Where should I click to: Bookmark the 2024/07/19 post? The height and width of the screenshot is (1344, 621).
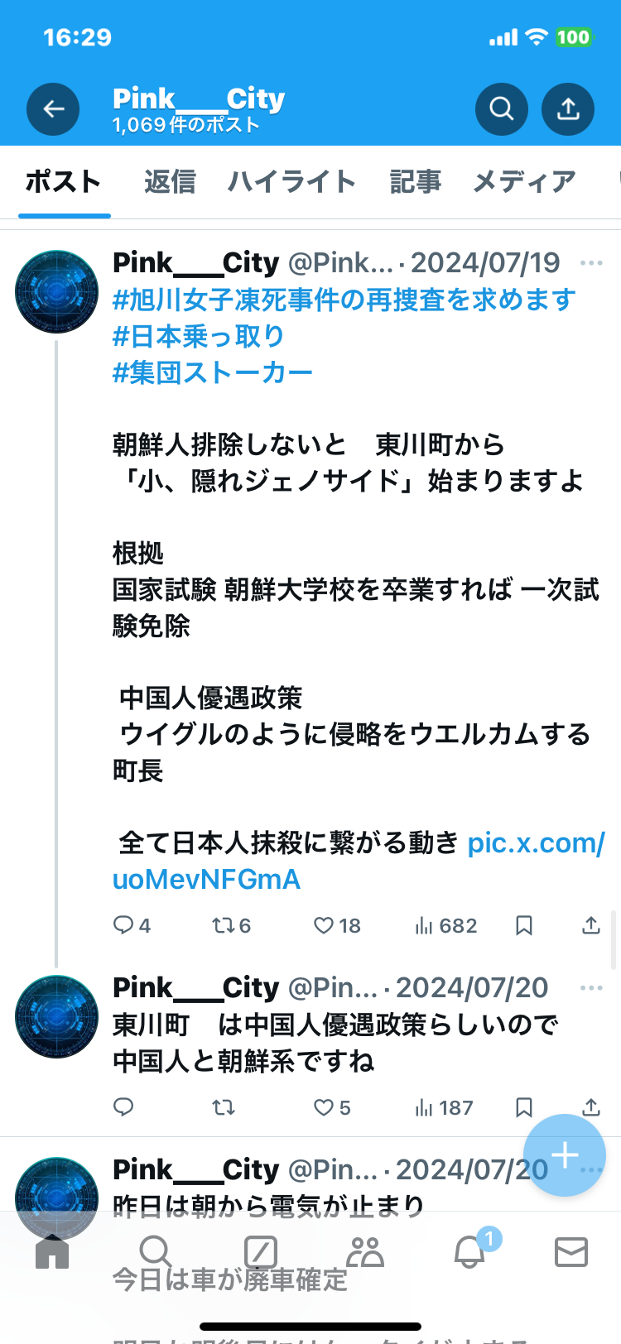pos(524,925)
